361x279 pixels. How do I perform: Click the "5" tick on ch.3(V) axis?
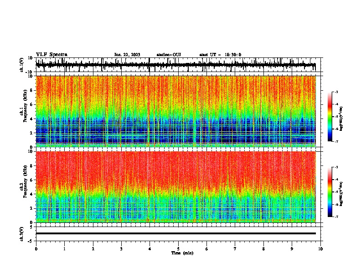tap(31, 227)
